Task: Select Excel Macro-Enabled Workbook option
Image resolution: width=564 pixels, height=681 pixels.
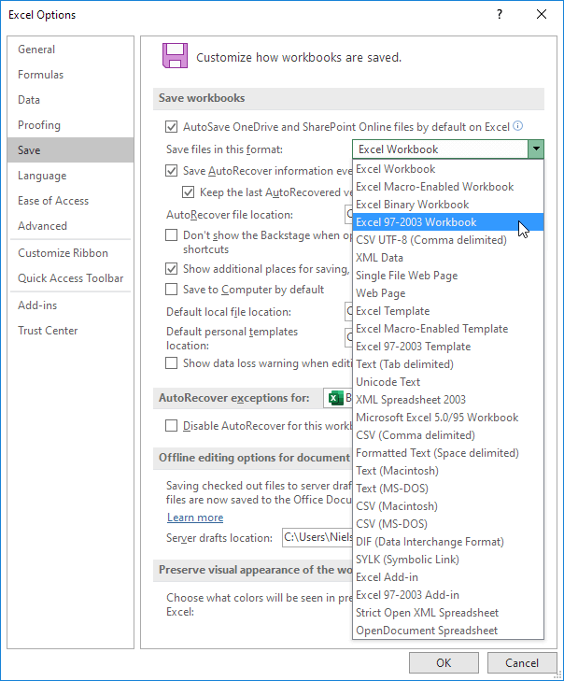Action: click(435, 187)
